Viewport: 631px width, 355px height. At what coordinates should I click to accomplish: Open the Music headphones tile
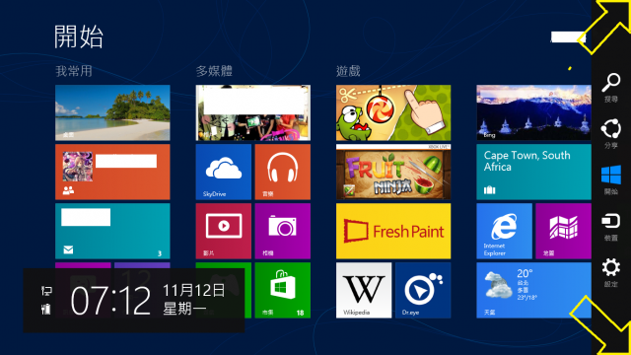coord(283,172)
